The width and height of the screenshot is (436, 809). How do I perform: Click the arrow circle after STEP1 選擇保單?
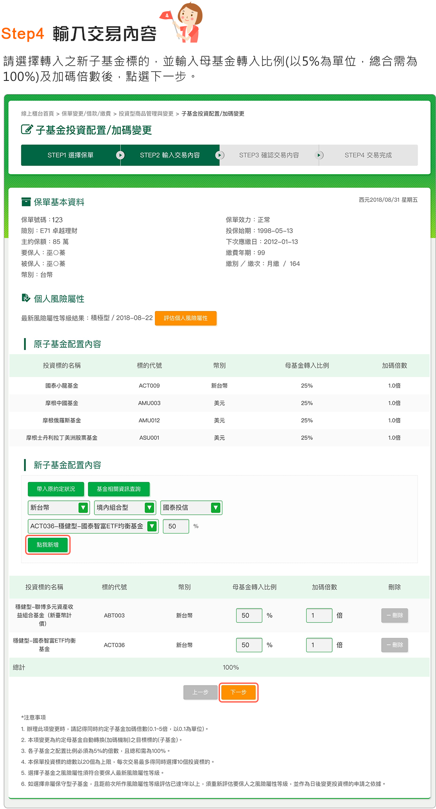pos(120,155)
